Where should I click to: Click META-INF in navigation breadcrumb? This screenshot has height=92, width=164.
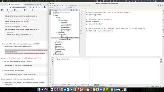pos(71,8)
